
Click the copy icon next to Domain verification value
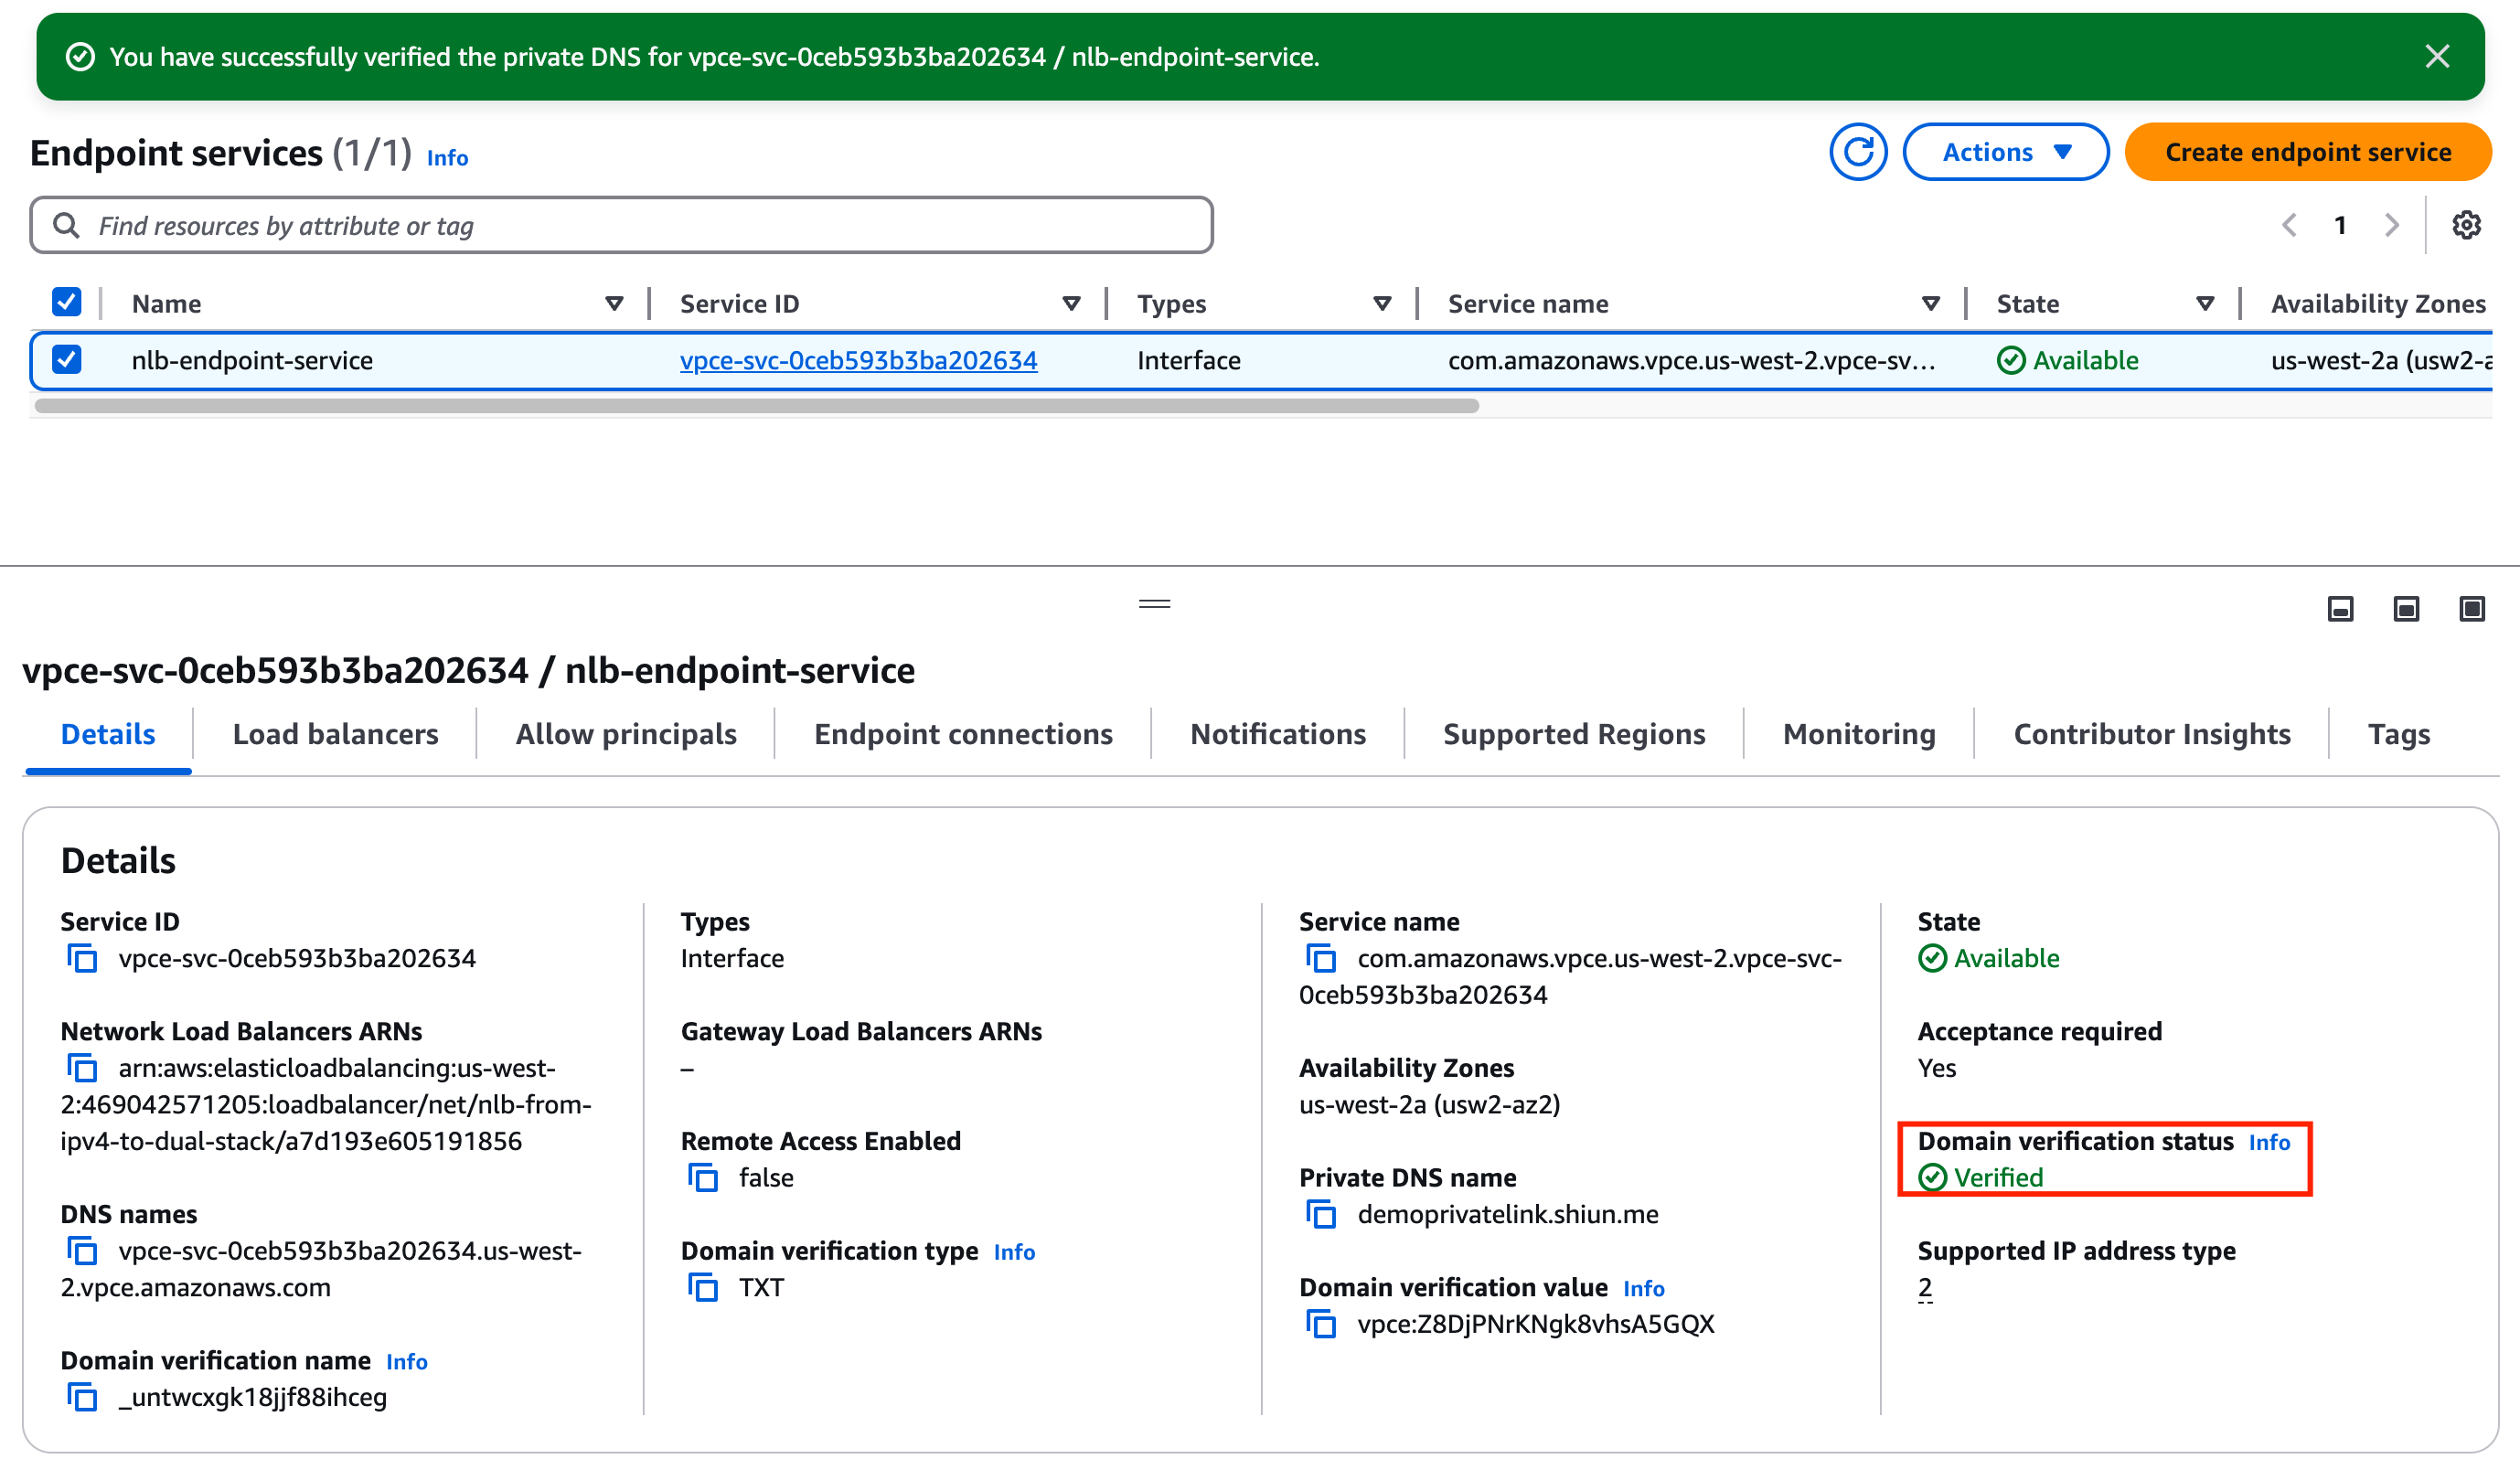click(x=1323, y=1324)
